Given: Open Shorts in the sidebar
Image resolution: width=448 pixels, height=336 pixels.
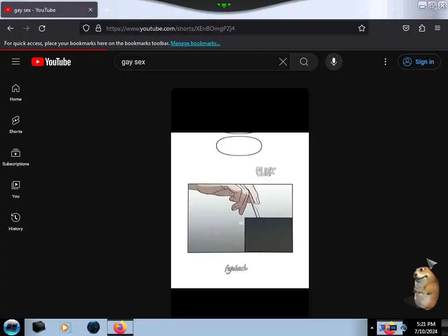Looking at the screenshot, I should point(16,125).
